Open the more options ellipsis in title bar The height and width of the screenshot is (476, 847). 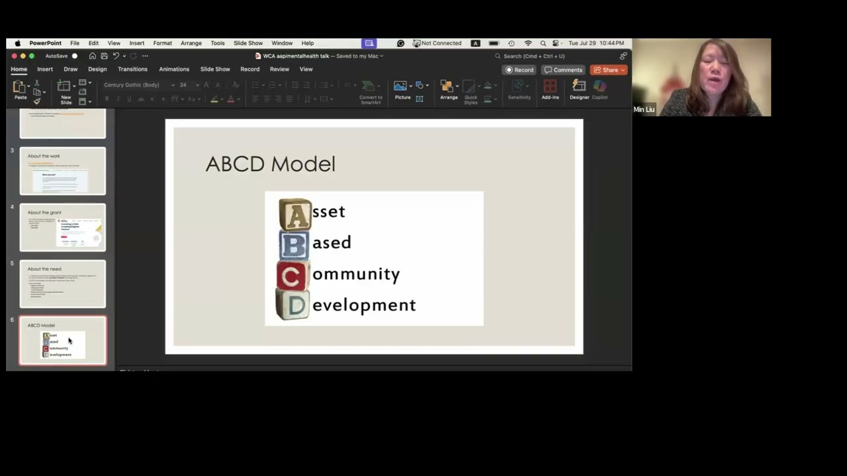coord(145,56)
